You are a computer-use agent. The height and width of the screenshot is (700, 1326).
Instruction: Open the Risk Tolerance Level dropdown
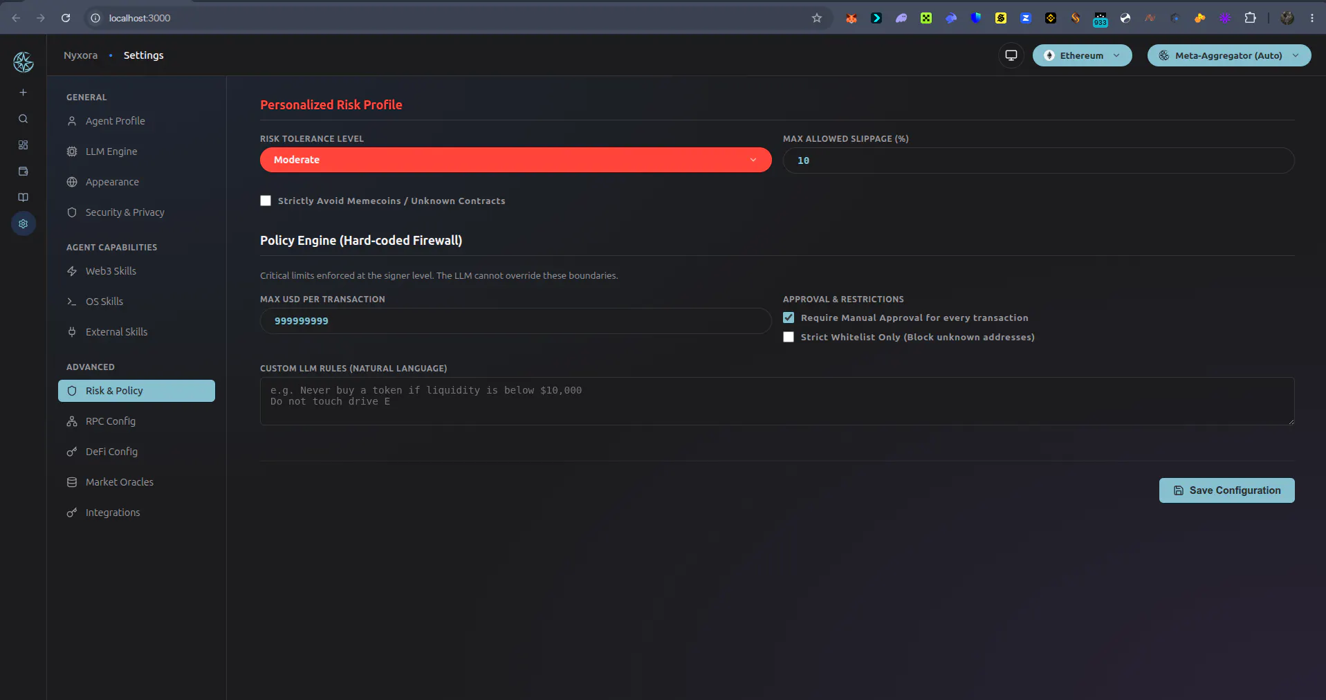[515, 160]
